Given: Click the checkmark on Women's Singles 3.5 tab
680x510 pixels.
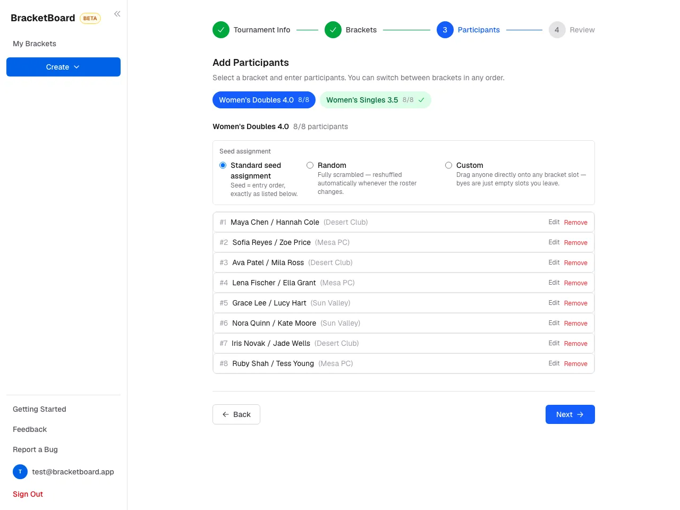Looking at the screenshot, I should click(x=421, y=100).
